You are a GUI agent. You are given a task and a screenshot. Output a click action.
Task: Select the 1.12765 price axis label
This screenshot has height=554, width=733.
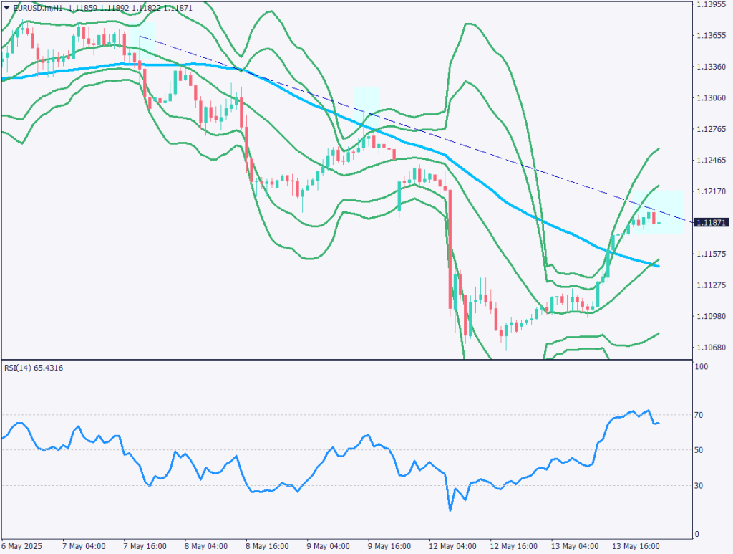coord(711,129)
